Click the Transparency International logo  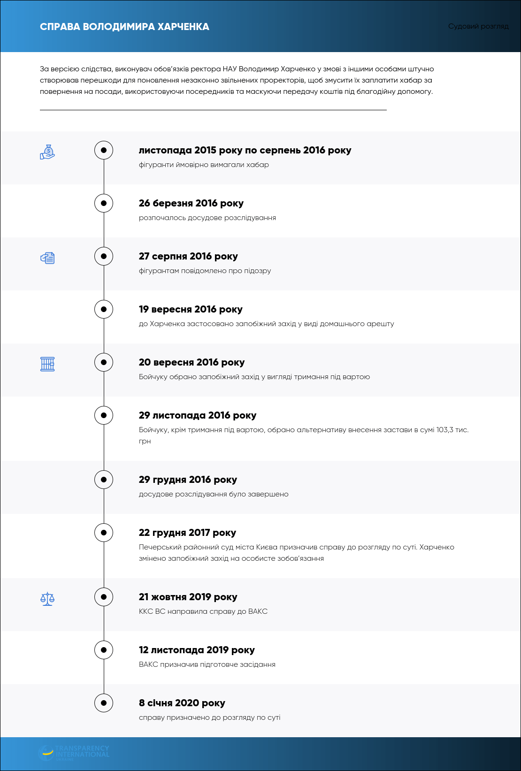coord(74,753)
